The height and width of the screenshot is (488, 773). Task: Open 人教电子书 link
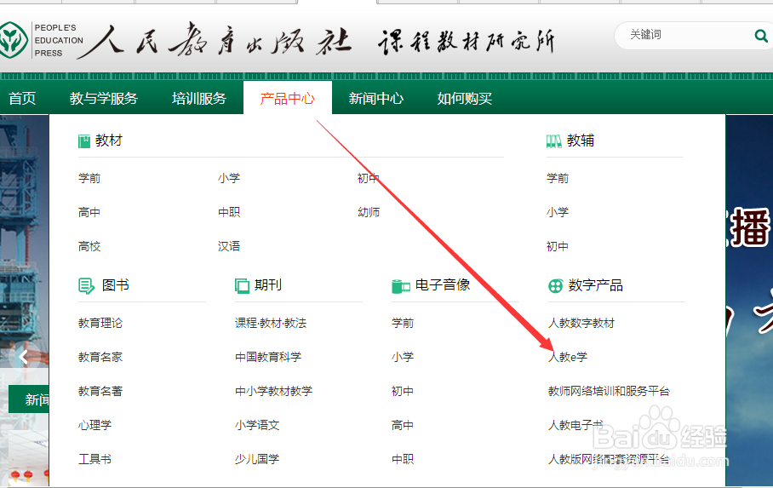pos(576,425)
